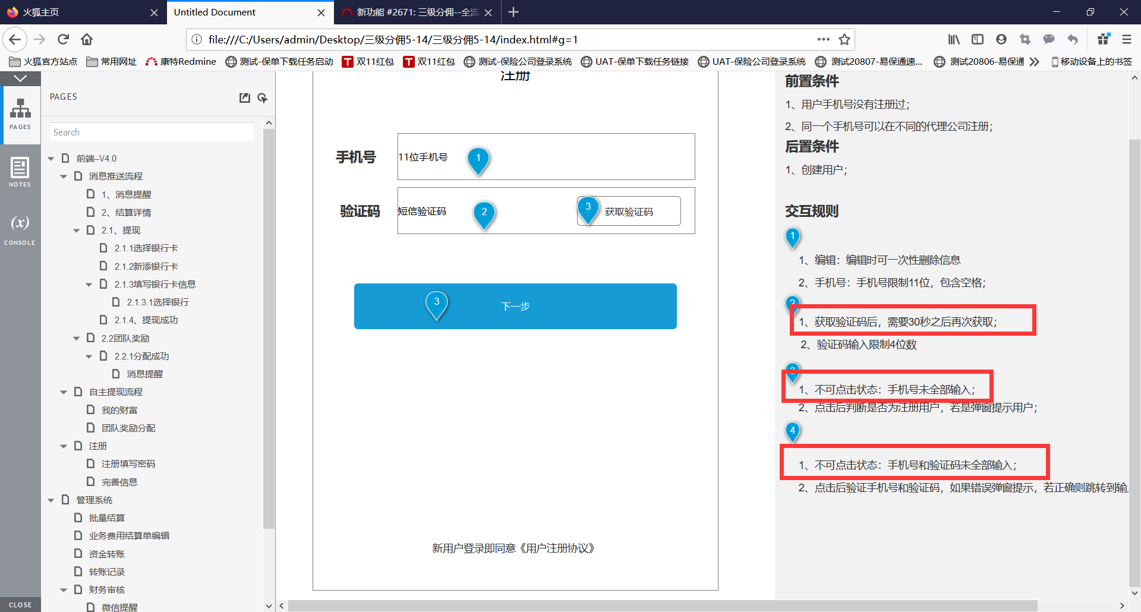Click the chat bubble toolbar icon
1141x612 pixels.
tap(1049, 39)
